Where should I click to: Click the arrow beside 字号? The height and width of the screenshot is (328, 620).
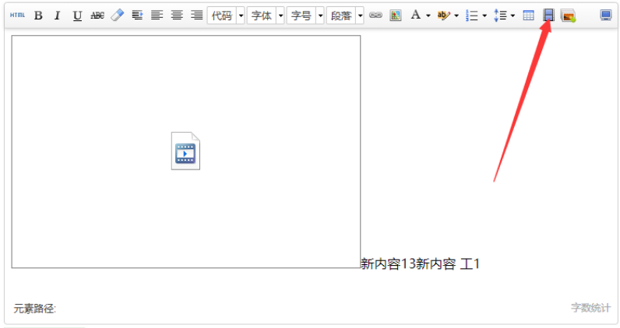click(320, 16)
